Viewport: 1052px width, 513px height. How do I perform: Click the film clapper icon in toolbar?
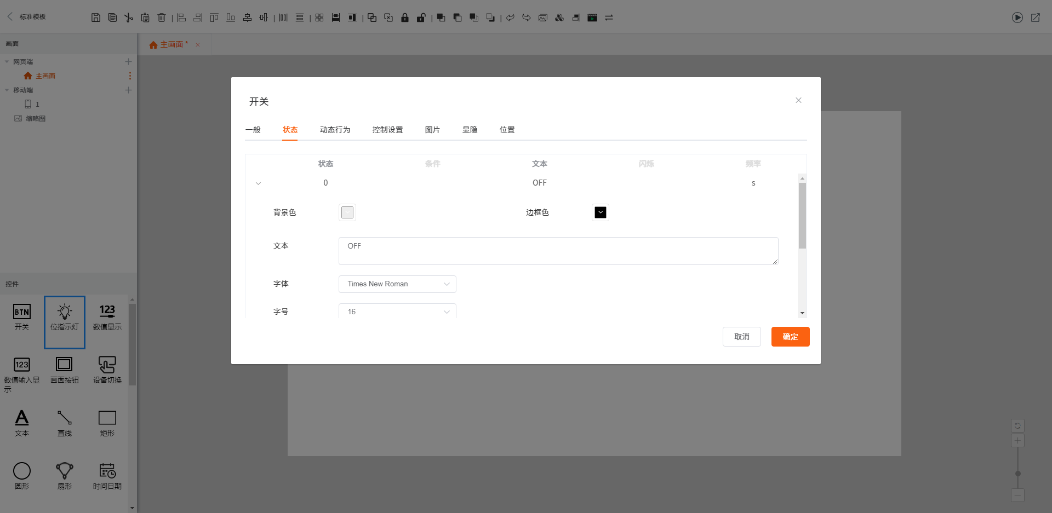(x=592, y=18)
